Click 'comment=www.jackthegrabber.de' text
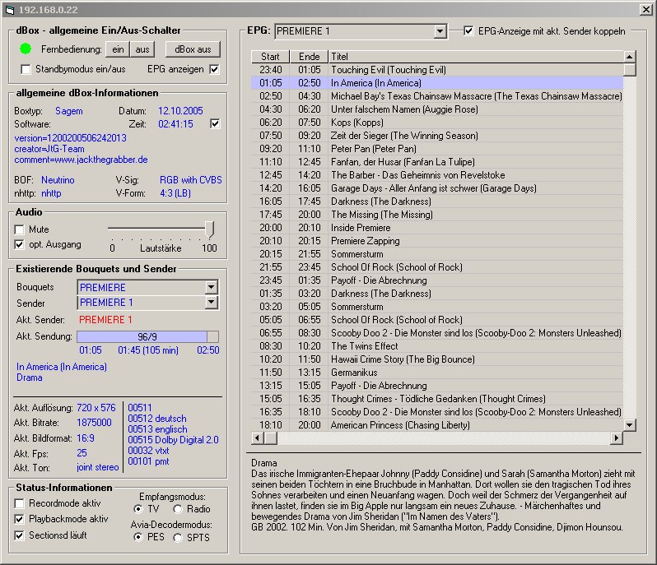The image size is (657, 565). pos(81,160)
